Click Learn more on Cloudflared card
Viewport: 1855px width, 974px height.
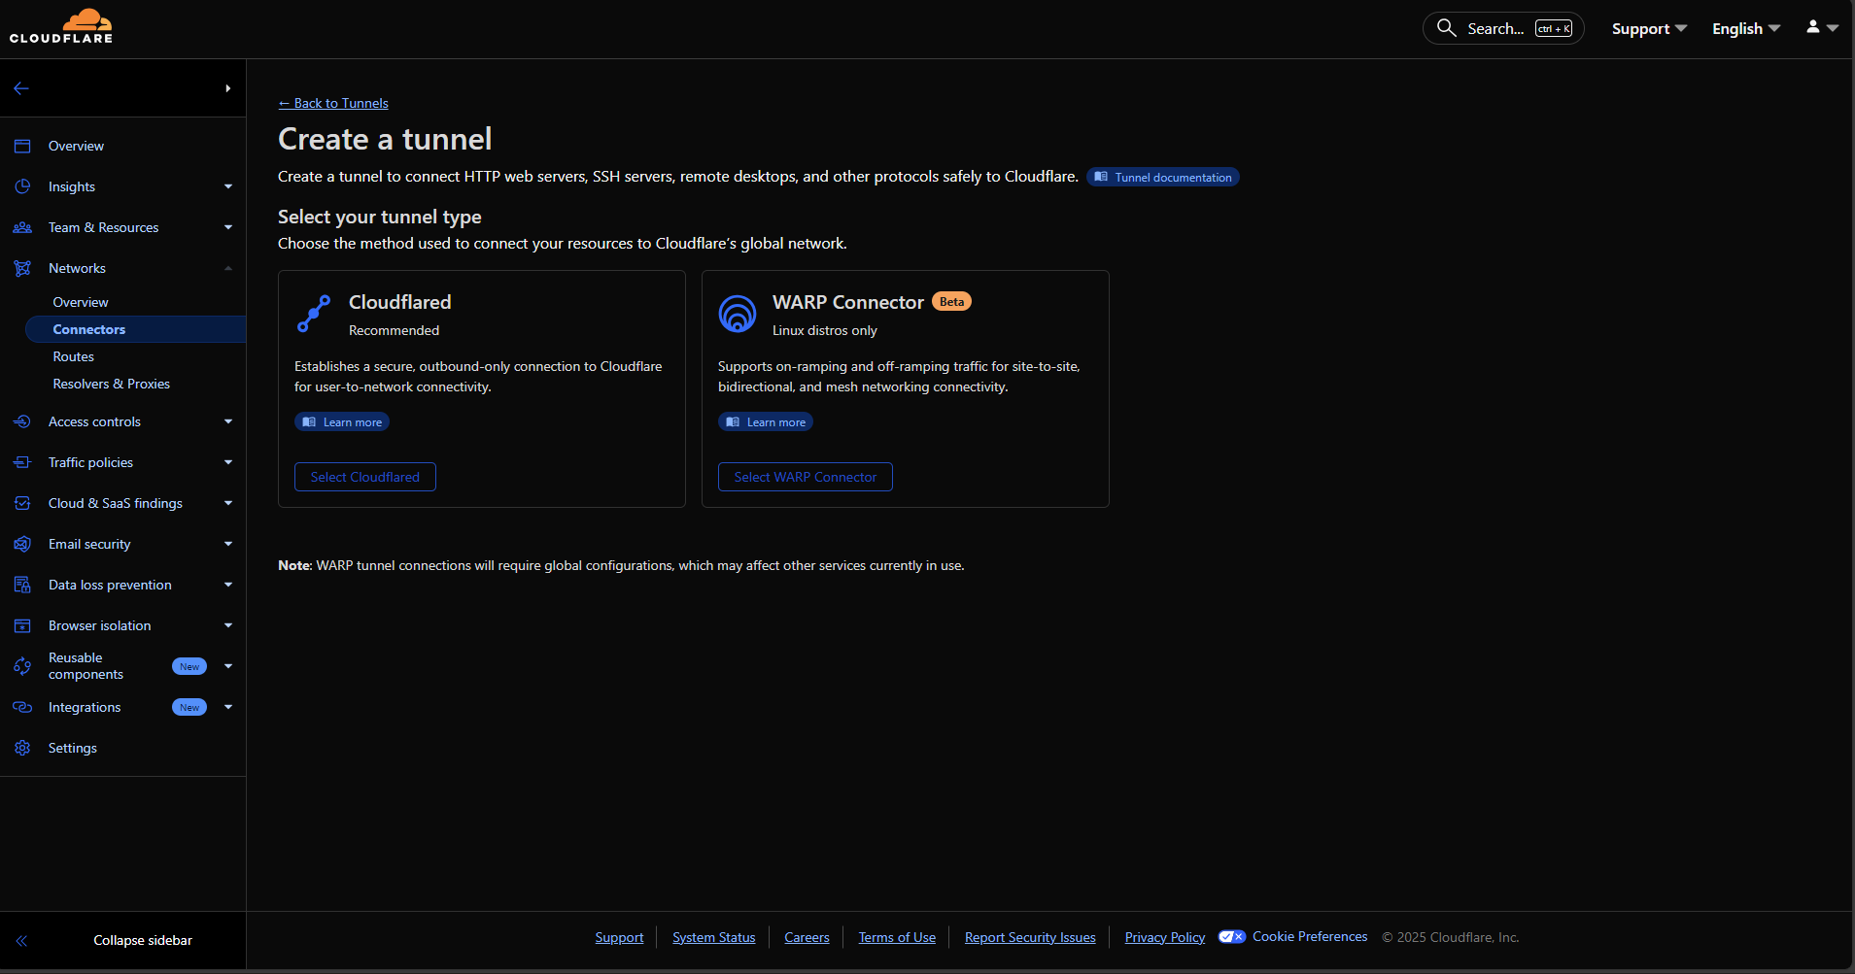tap(342, 421)
